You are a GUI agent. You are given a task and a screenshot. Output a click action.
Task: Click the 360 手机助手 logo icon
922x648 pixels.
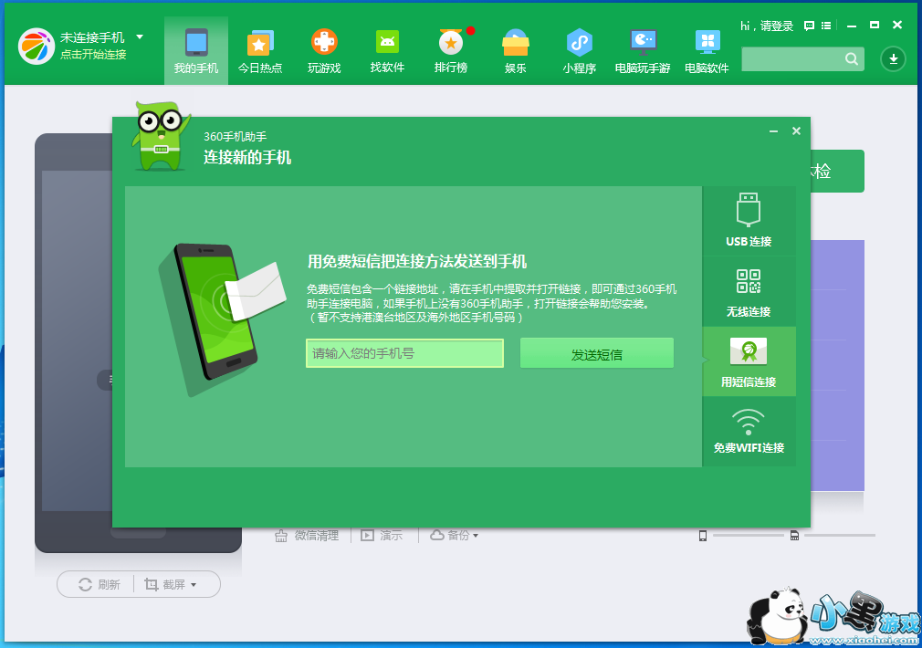[x=37, y=46]
